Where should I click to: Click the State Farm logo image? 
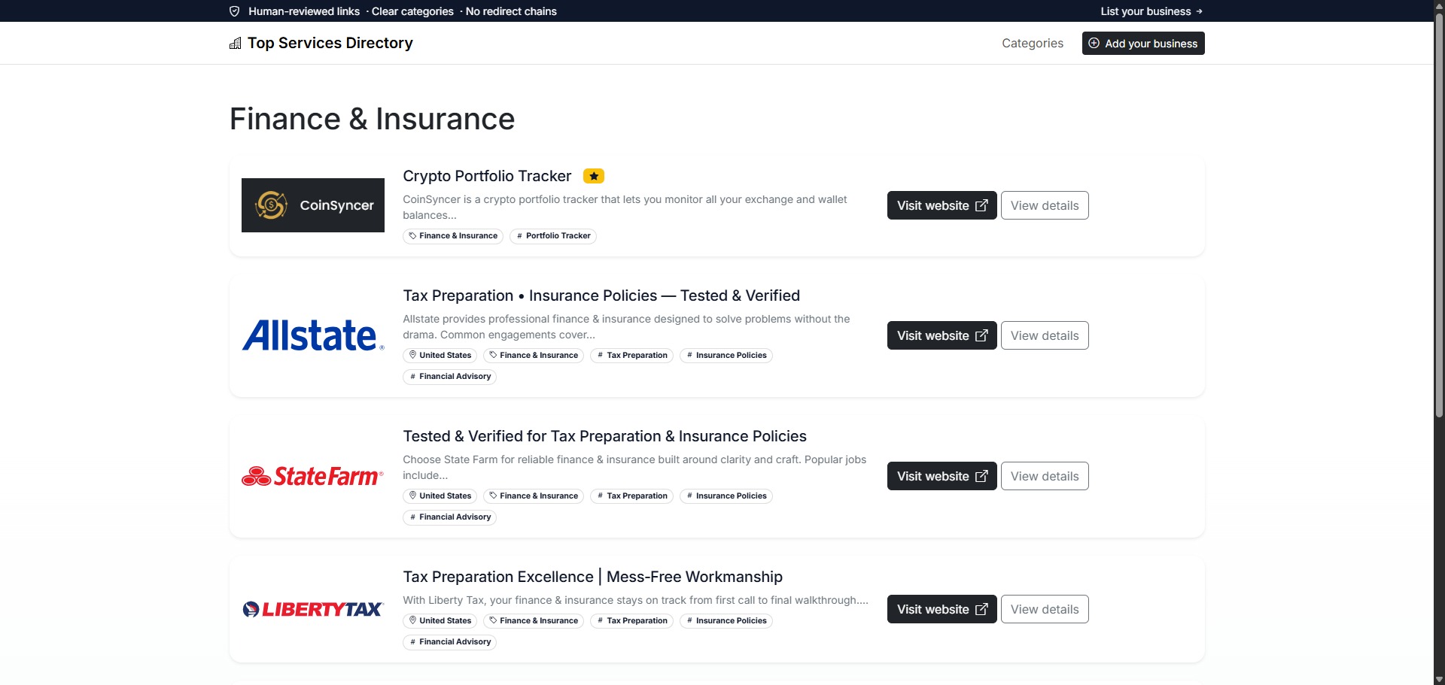pos(312,476)
